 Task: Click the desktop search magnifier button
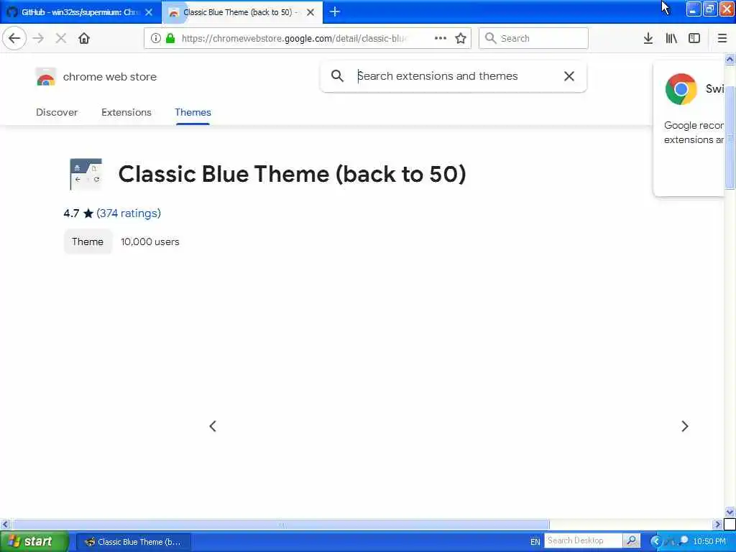(x=632, y=540)
